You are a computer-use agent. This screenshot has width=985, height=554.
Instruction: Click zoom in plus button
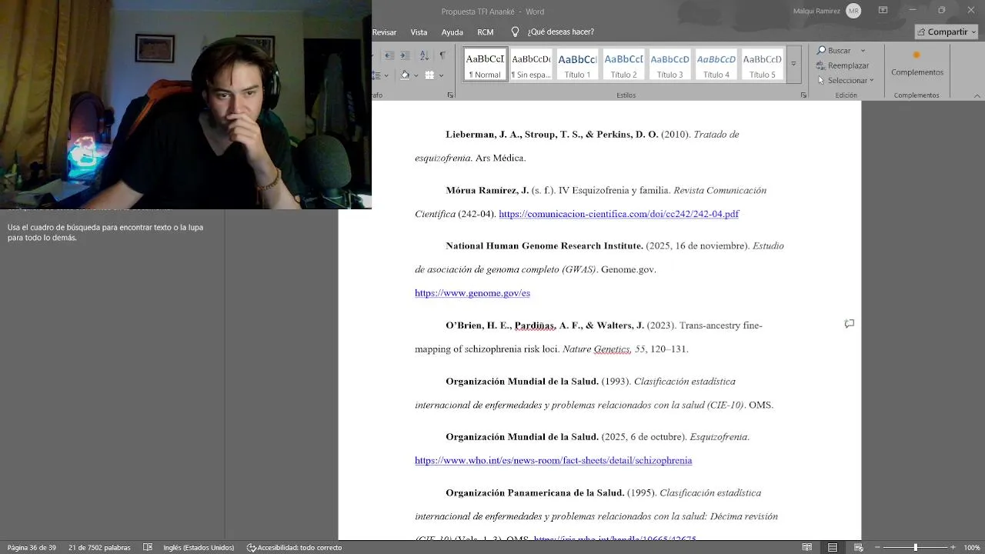(x=953, y=548)
